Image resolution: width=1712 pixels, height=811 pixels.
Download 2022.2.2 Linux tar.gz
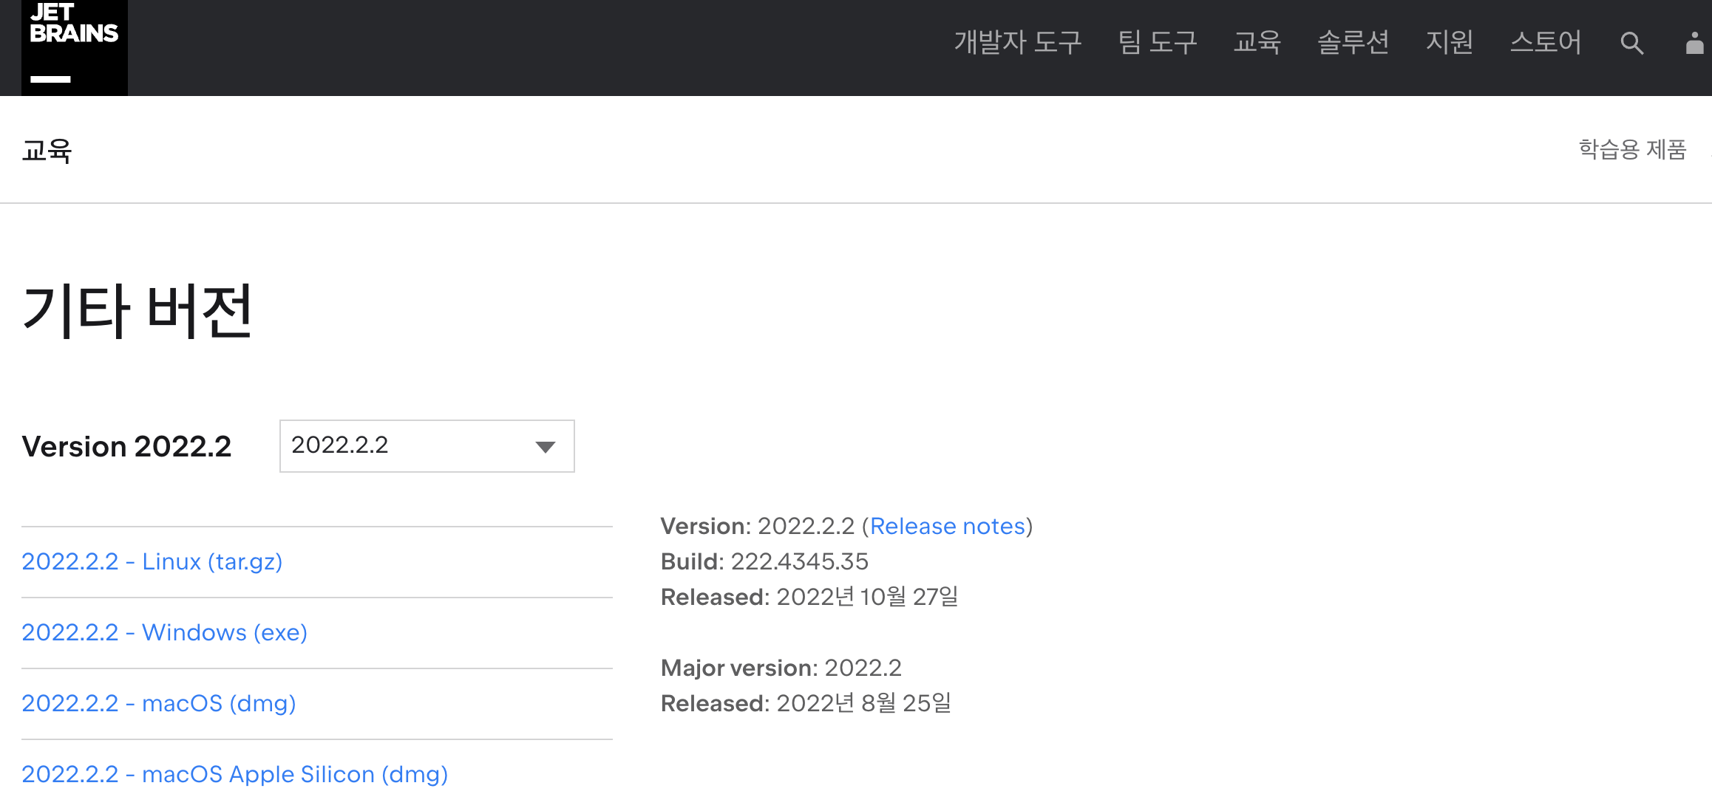click(152, 561)
